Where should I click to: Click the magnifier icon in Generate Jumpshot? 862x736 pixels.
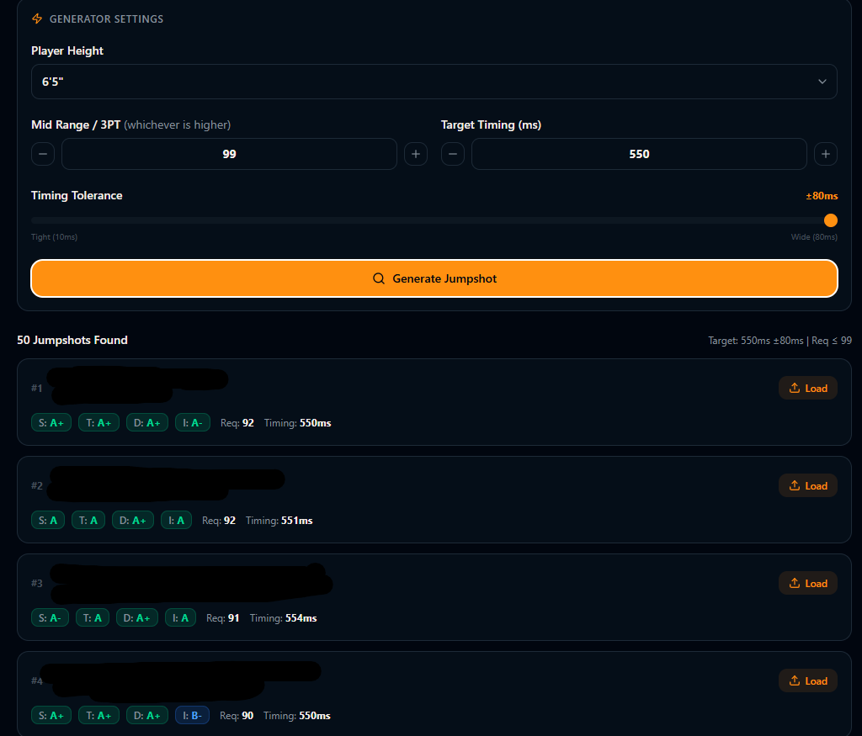[x=378, y=278]
